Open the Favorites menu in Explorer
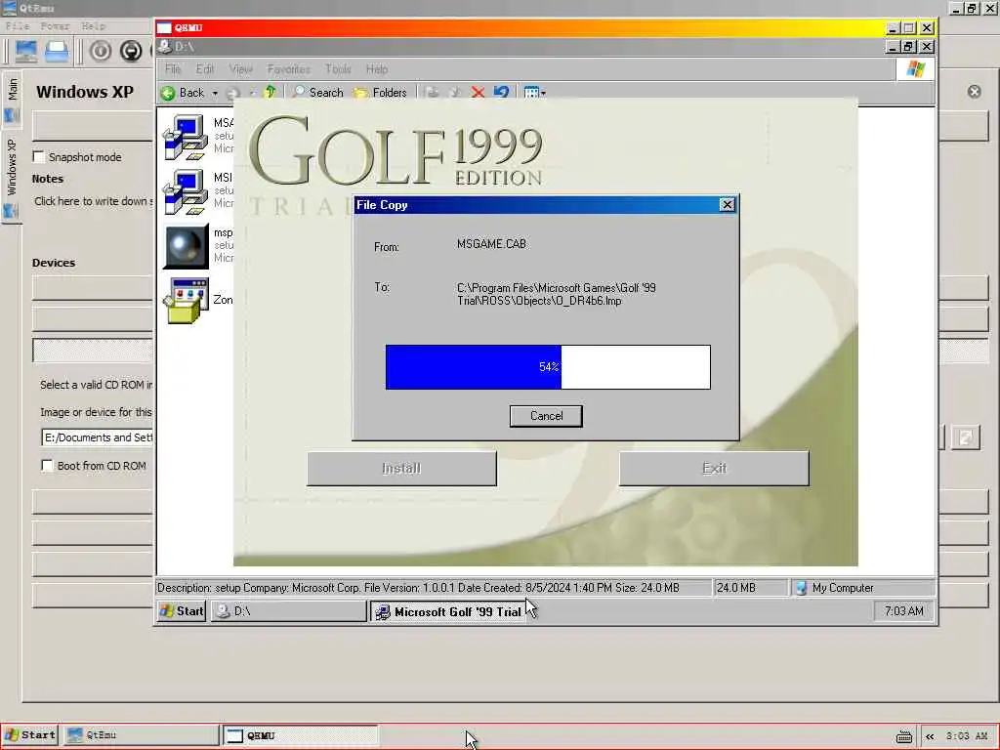 pos(289,69)
